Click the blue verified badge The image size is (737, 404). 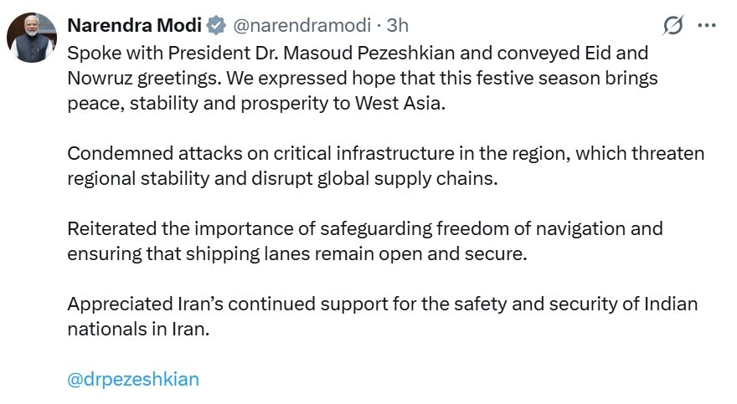(216, 27)
